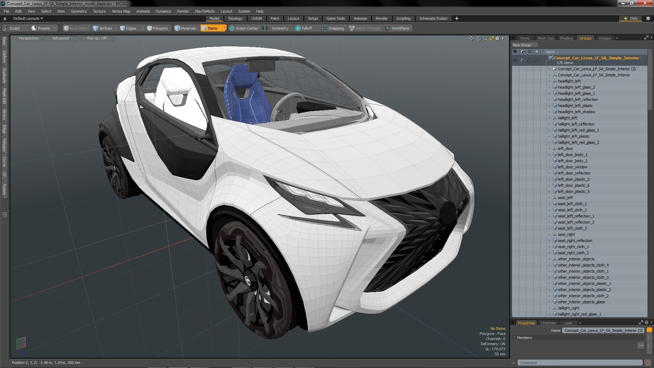Toggle visibility eye of Concept_Car_Lexus group row

tap(515, 60)
